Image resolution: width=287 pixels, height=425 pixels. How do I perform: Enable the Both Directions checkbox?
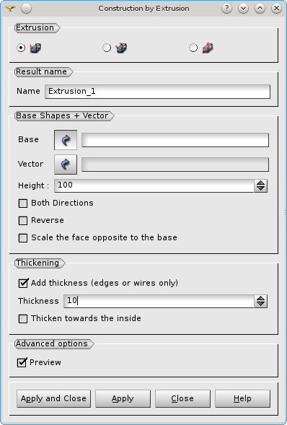click(x=23, y=203)
